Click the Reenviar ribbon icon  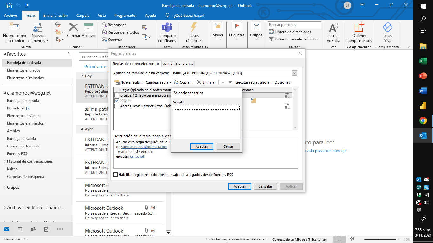[104, 40]
